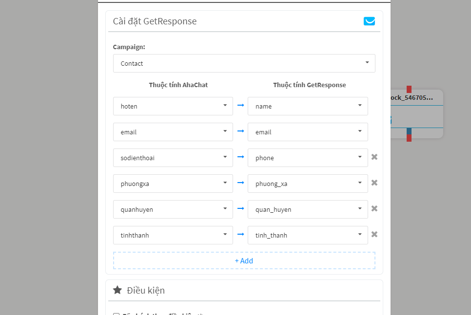Click + Add to add a mapping row
Screen dimensions: 471x315
(244, 260)
